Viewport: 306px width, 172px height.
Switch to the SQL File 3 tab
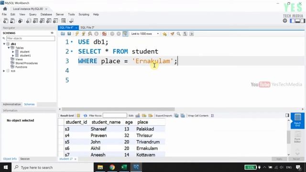(x=87, y=28)
